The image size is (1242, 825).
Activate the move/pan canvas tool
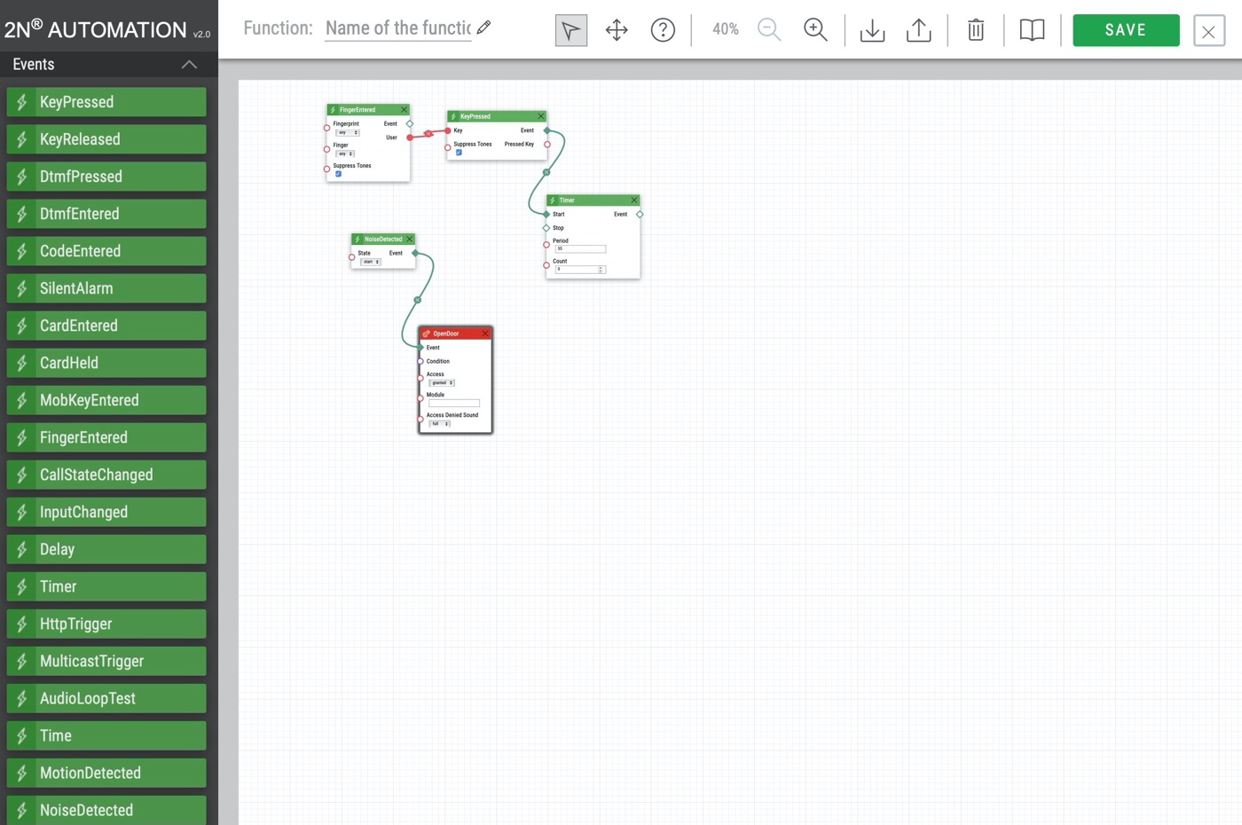coord(617,30)
